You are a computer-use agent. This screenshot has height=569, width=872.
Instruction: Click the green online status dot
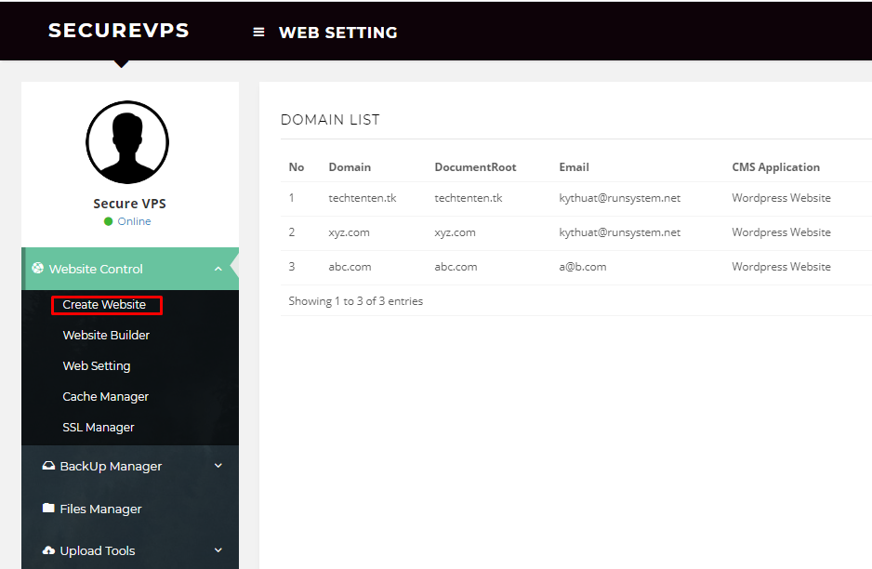[x=109, y=221]
